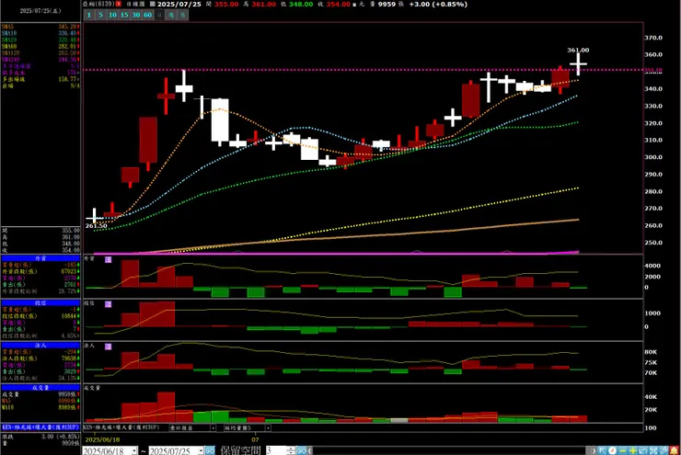Click the GO button after 保留空間 value

tap(301, 451)
